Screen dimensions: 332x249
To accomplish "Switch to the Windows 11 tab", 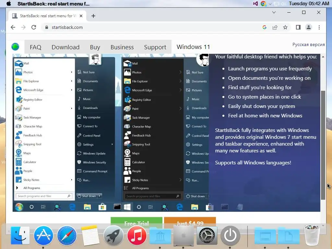I will pos(193,47).
